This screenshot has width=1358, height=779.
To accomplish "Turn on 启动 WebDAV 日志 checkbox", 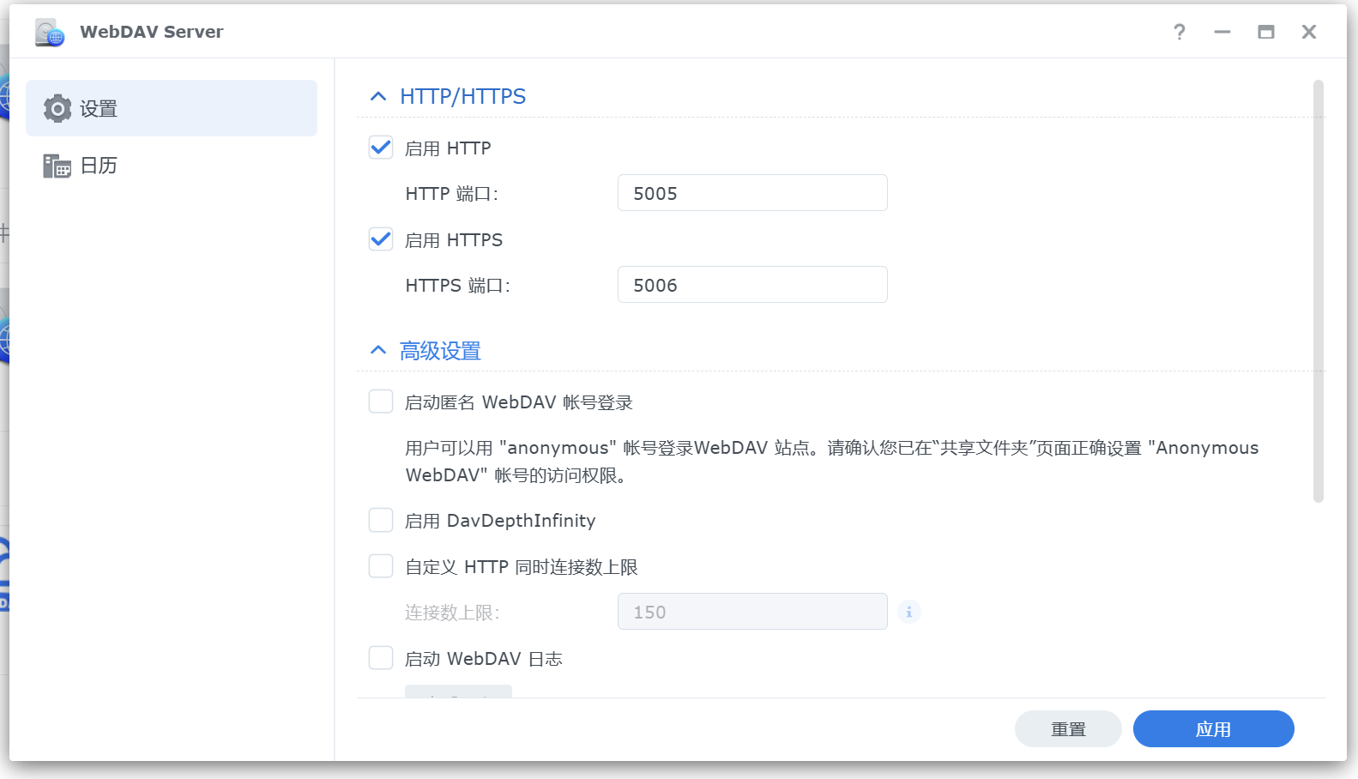I will [x=381, y=658].
